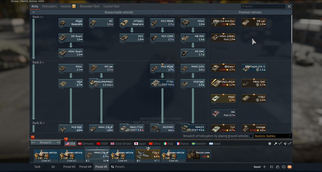
Task: Select the Germany nation tab
Action: pyautogui.click(x=86, y=144)
